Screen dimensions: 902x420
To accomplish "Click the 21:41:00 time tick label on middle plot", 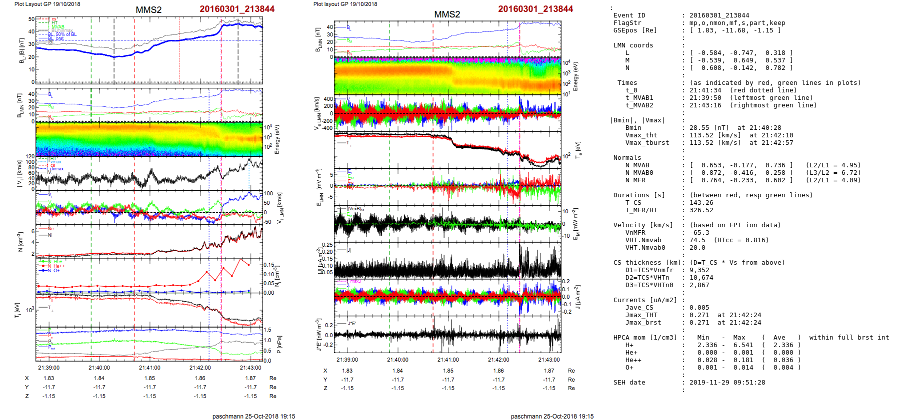I will (x=448, y=360).
